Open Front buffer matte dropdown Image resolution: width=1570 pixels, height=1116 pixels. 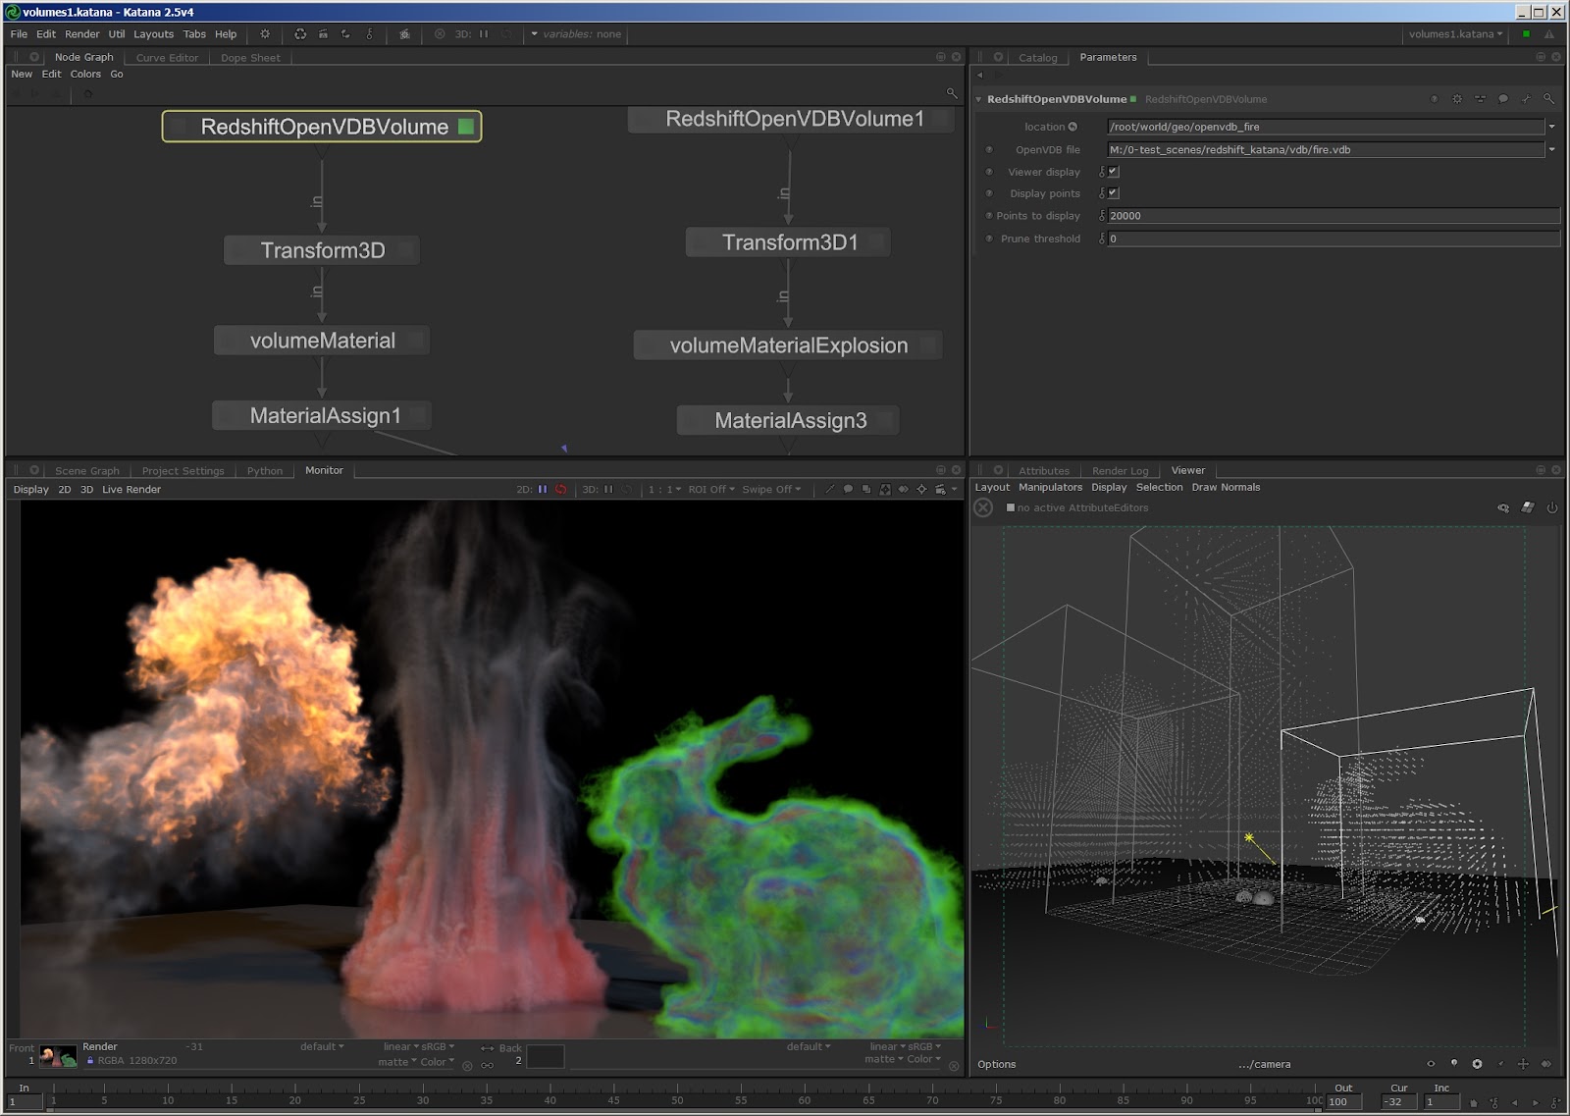point(397,1062)
